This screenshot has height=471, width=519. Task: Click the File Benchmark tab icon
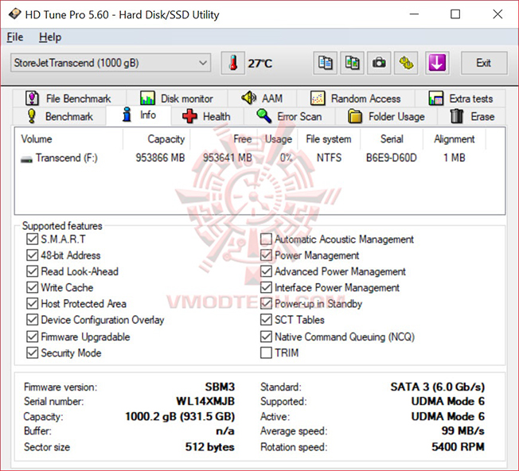32,98
